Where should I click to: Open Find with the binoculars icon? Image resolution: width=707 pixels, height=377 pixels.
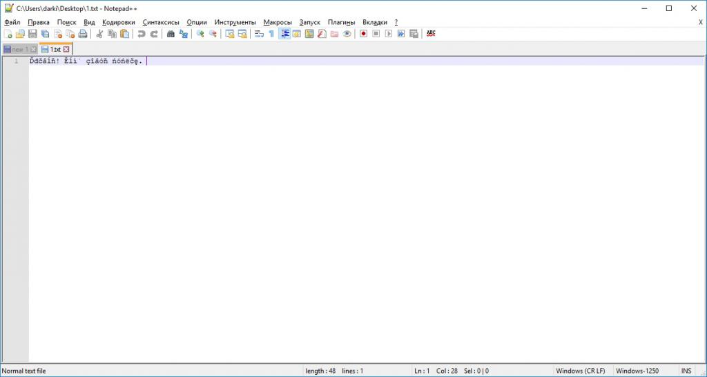coord(171,34)
